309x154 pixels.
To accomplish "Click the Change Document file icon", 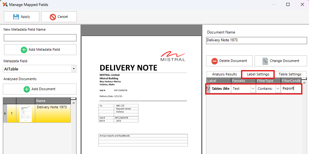I will tap(265, 61).
